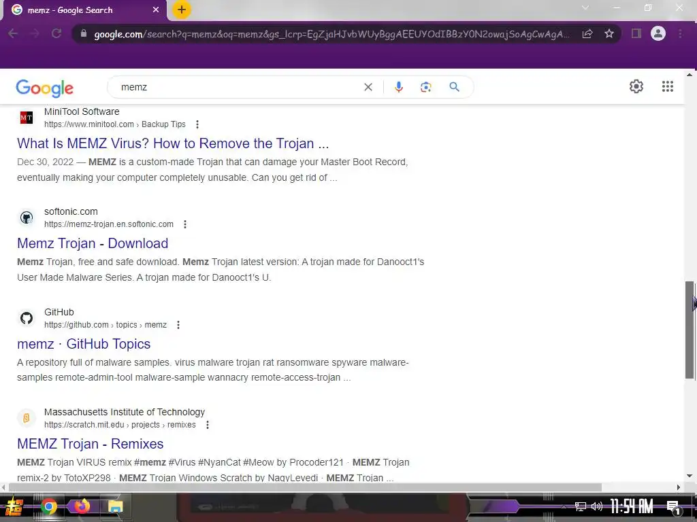This screenshot has width=697, height=522.
Task: Click the MiniTool Software favicon
Action: (x=27, y=118)
